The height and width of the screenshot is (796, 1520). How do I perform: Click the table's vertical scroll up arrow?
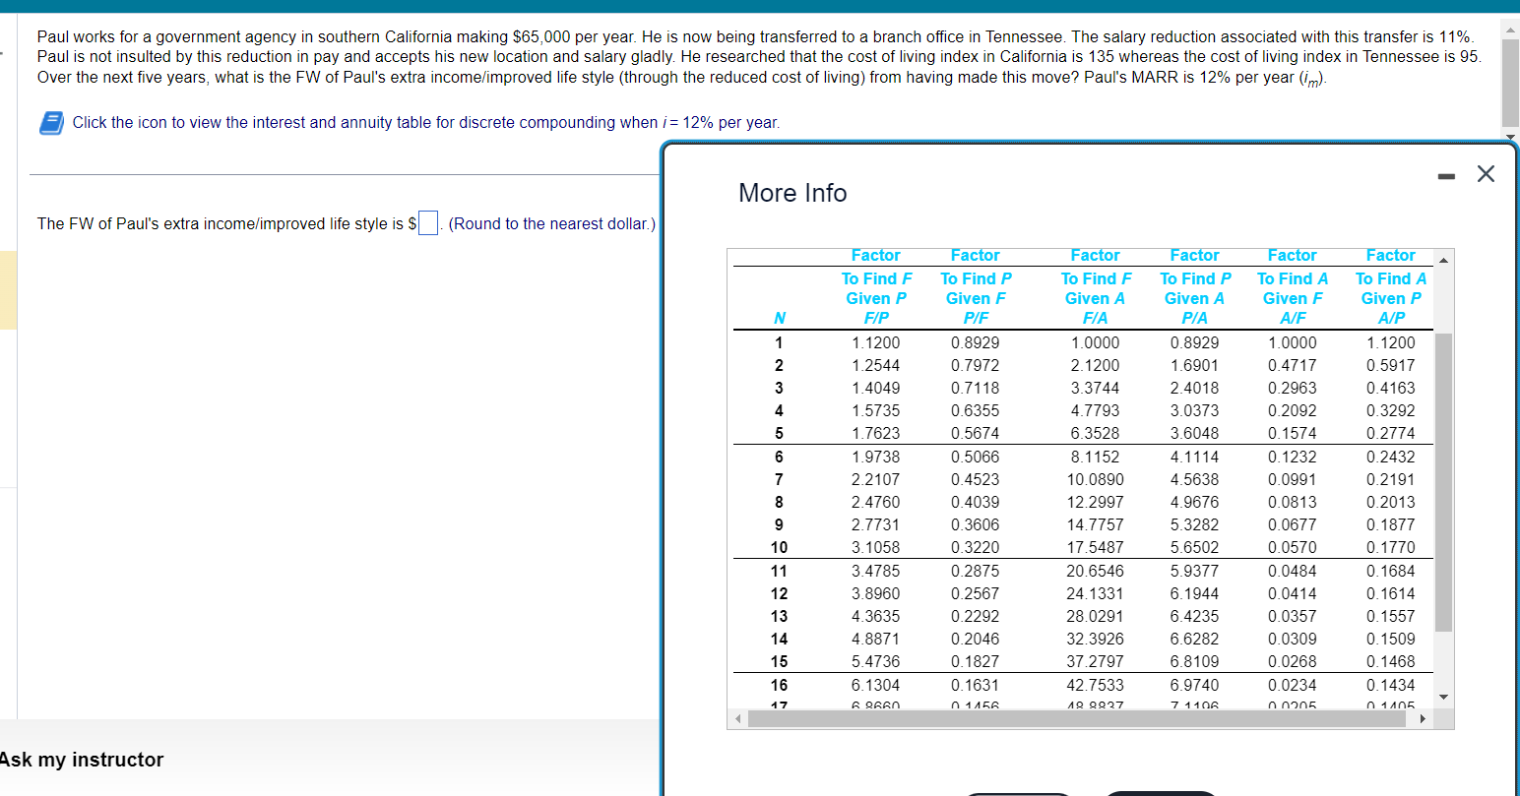pos(1444,261)
